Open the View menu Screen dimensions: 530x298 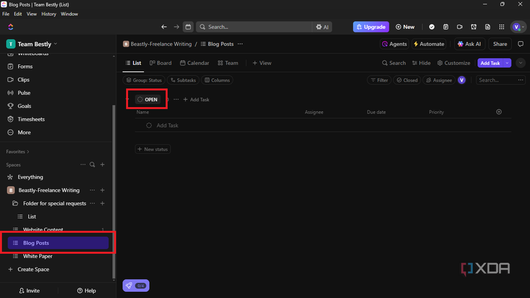pyautogui.click(x=31, y=14)
